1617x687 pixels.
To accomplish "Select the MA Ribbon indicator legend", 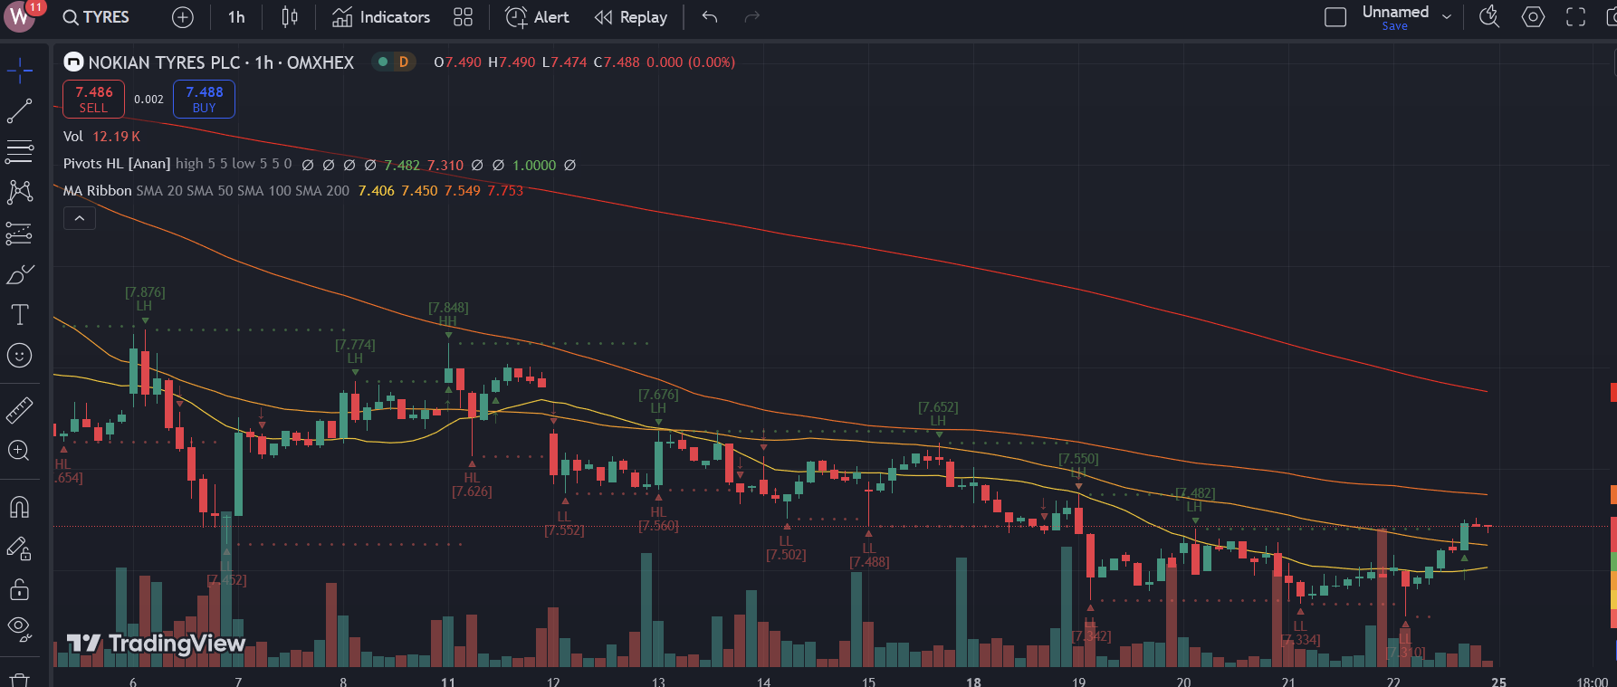I will click(x=97, y=191).
